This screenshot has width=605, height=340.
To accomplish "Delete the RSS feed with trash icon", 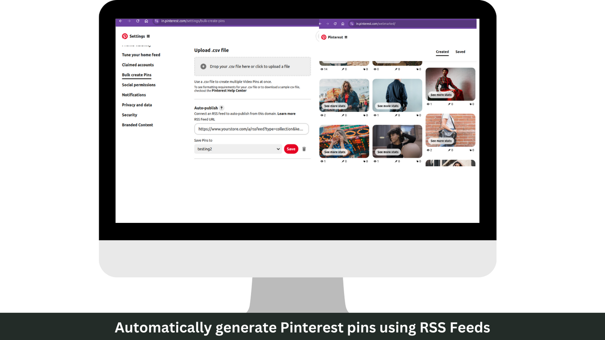I will [x=304, y=149].
